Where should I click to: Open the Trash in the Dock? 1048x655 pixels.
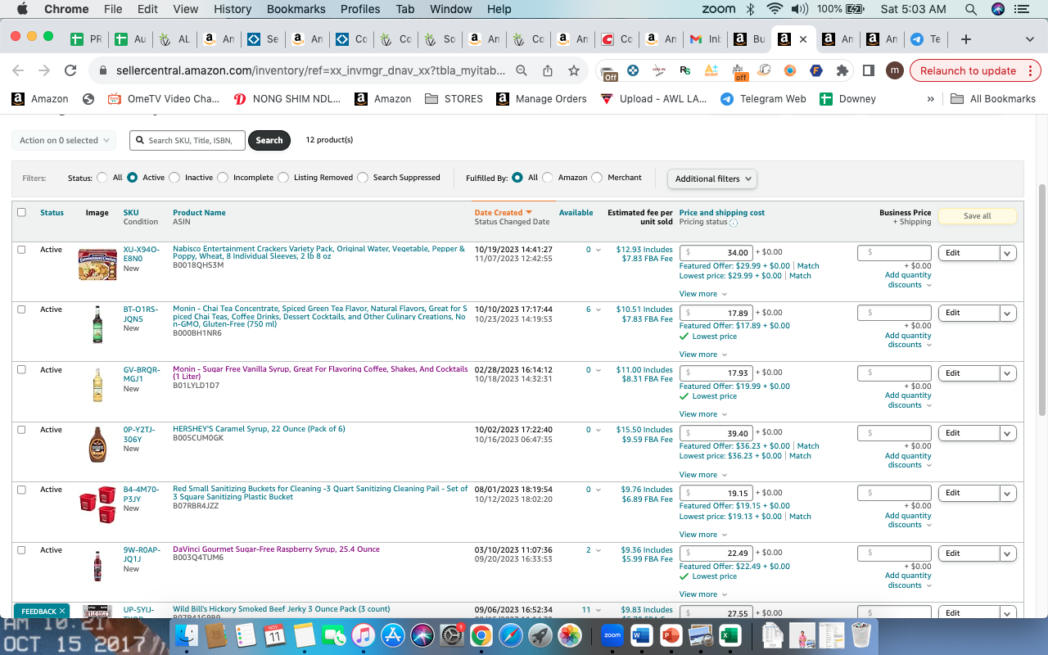[x=861, y=635]
